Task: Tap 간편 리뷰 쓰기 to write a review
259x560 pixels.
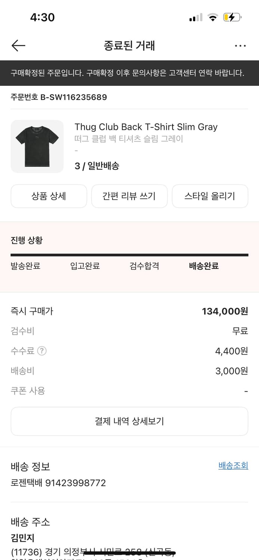Action: (129, 196)
